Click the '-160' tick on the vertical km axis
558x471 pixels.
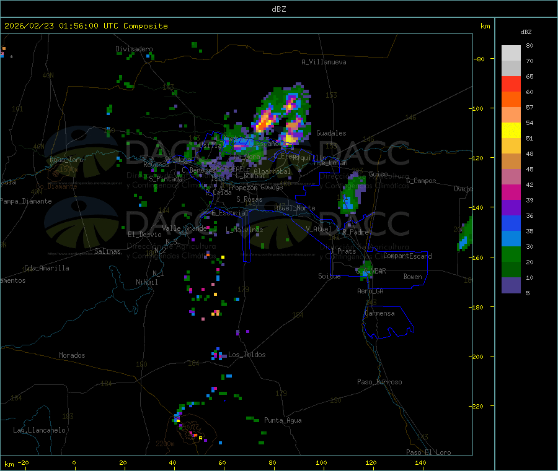[x=477, y=257]
